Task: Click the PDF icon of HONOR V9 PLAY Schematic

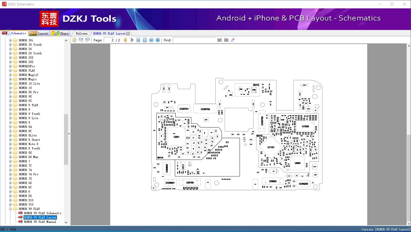Action: [20, 213]
